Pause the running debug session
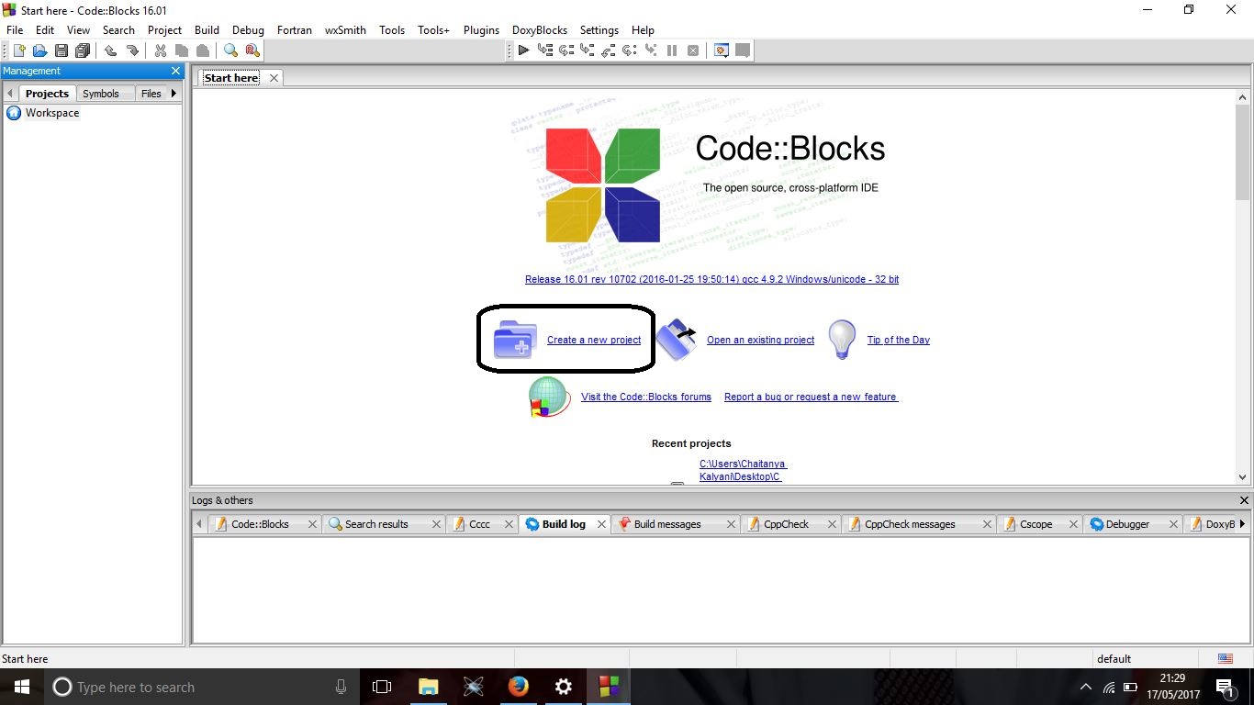The height and width of the screenshot is (705, 1254). [673, 50]
